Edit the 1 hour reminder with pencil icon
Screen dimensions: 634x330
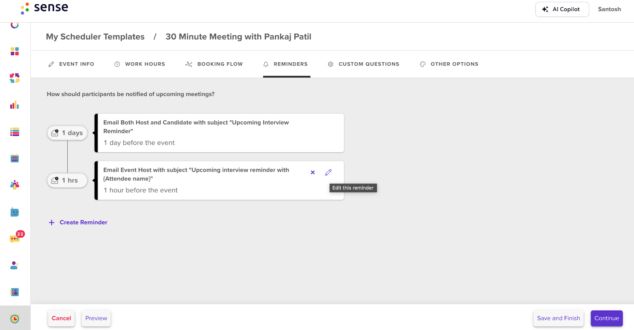pos(328,173)
